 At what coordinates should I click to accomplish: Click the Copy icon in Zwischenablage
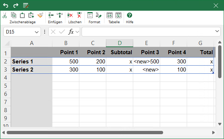point(14,15)
